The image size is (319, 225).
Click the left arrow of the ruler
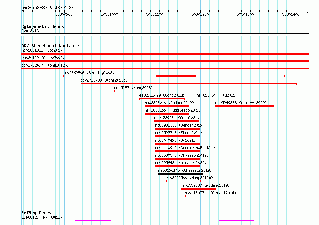[x=22, y=11]
